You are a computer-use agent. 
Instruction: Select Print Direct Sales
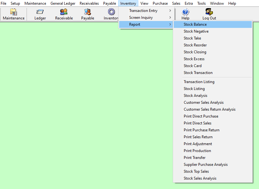coord(213,123)
